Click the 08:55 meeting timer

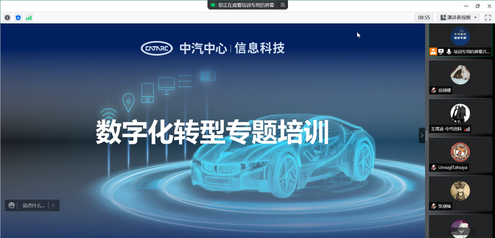click(424, 18)
